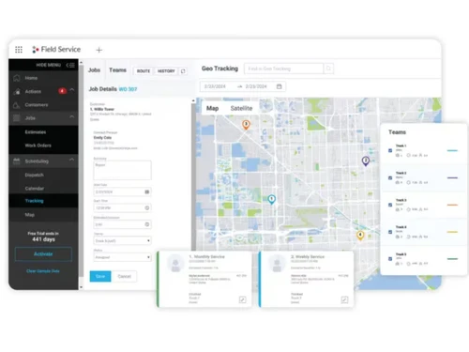Viewport: 469px width, 352px height.
Task: Click Truck 2 purple color line
Action: 452,177
